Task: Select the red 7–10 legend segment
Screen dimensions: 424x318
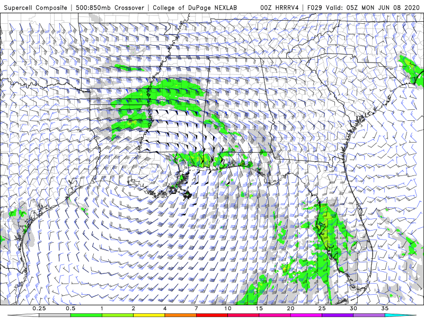Action: [211, 315]
